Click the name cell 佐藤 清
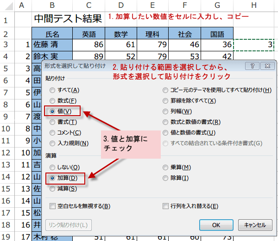Image resolution: width=278 pixels, height=241 pixels. 52,45
